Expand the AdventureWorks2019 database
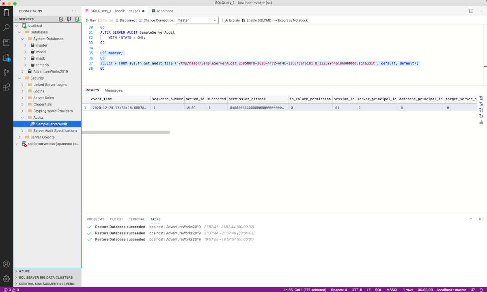Viewport: 487px width, 292px height. coord(22,72)
